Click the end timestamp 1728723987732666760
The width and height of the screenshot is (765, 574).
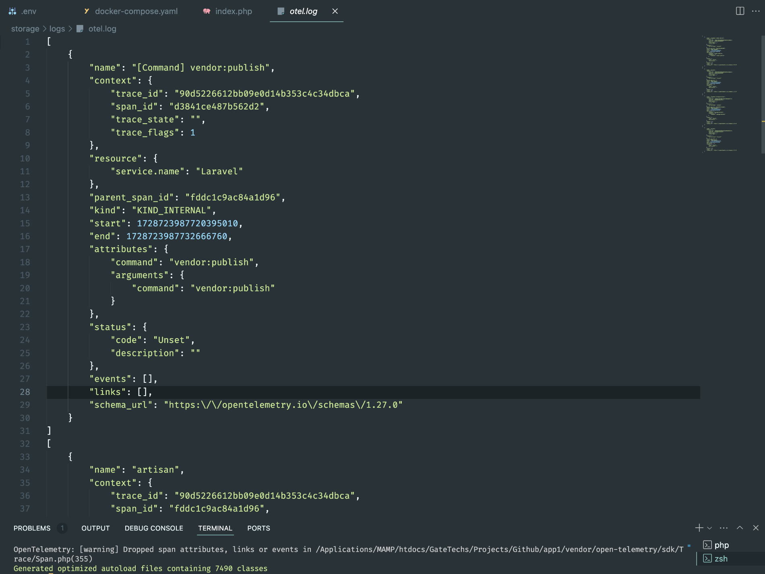point(177,236)
